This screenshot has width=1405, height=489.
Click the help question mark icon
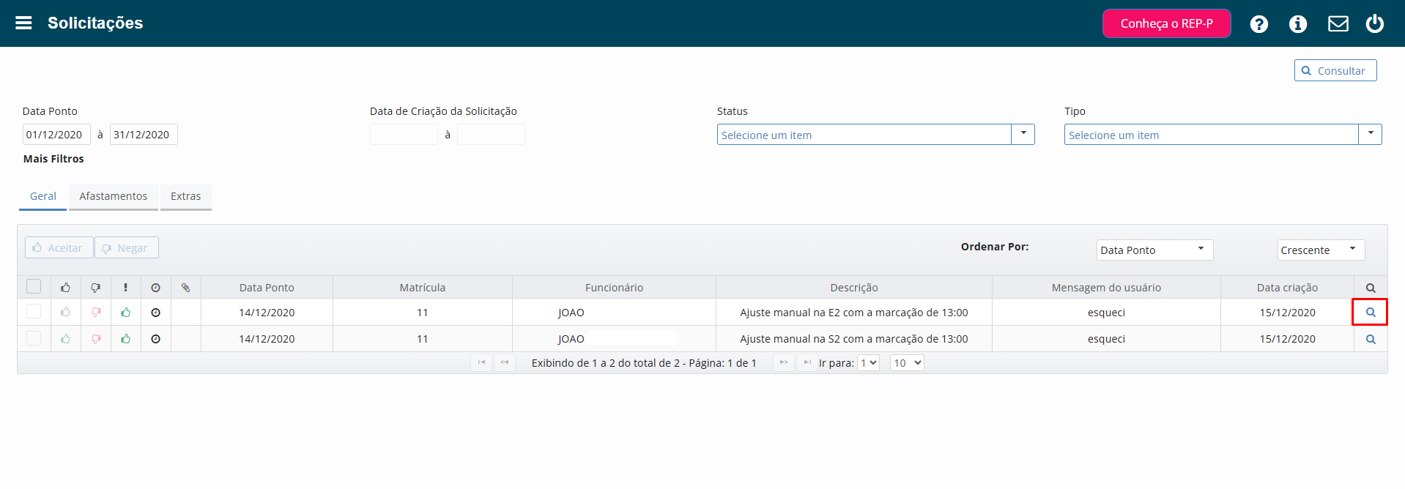click(1258, 24)
